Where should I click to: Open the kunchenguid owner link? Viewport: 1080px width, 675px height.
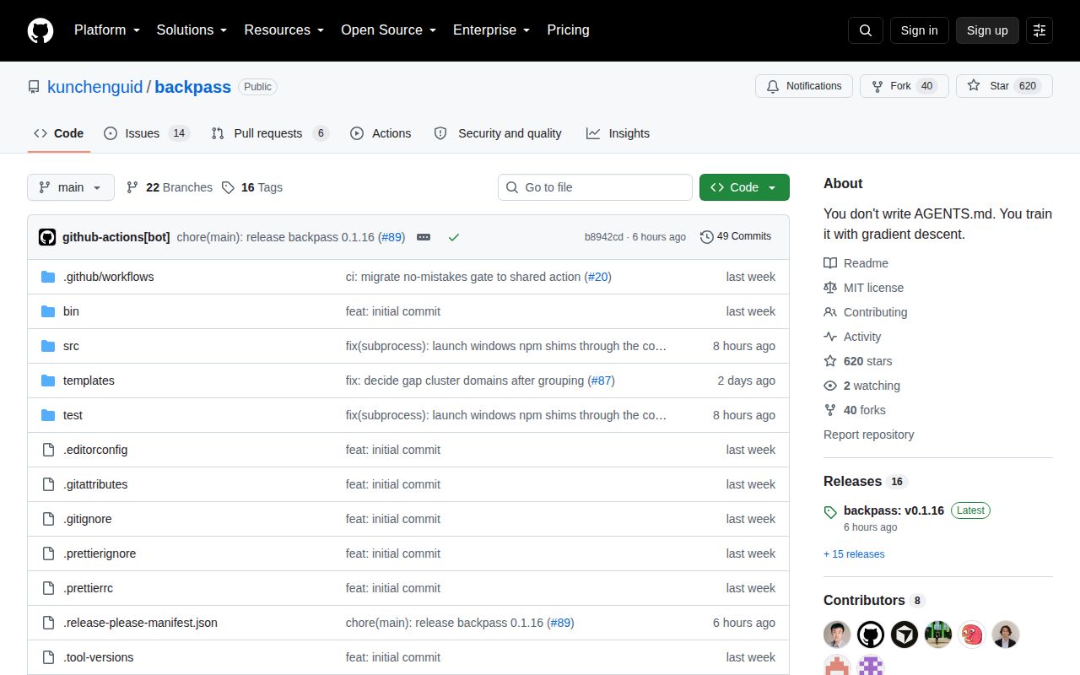click(x=95, y=87)
